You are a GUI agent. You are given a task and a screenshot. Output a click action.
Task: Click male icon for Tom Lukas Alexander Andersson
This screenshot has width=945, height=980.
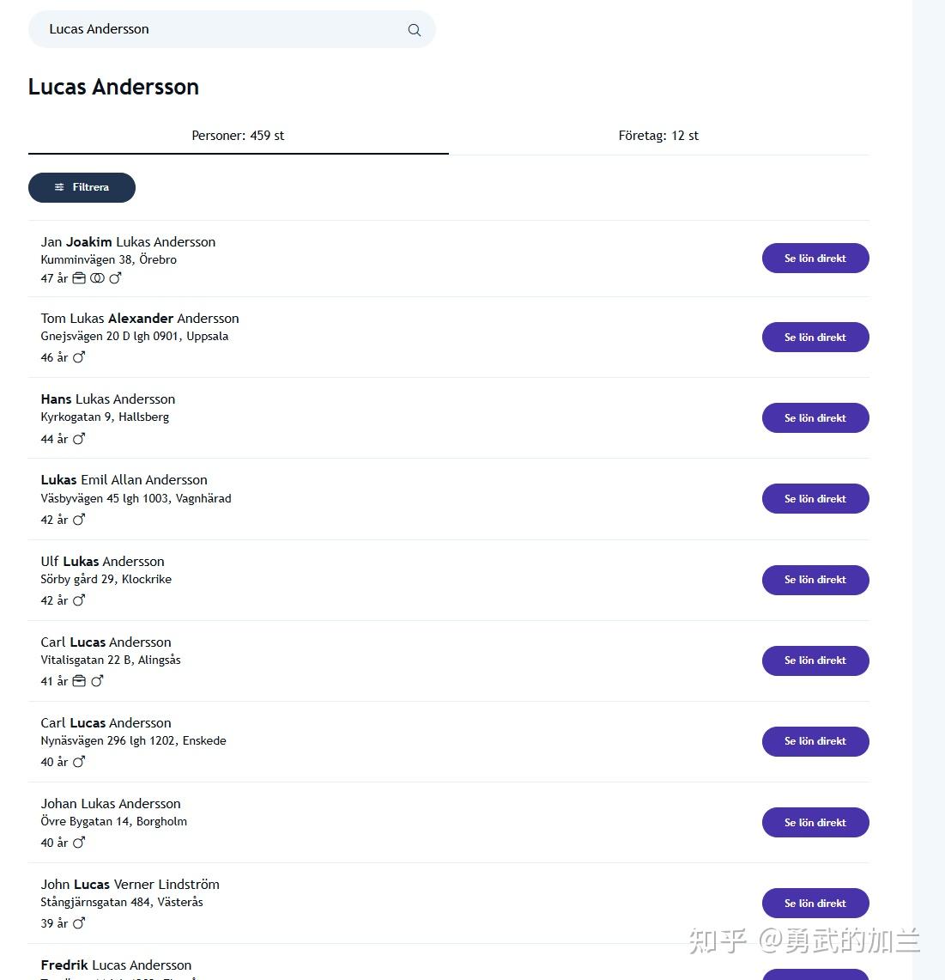point(79,357)
